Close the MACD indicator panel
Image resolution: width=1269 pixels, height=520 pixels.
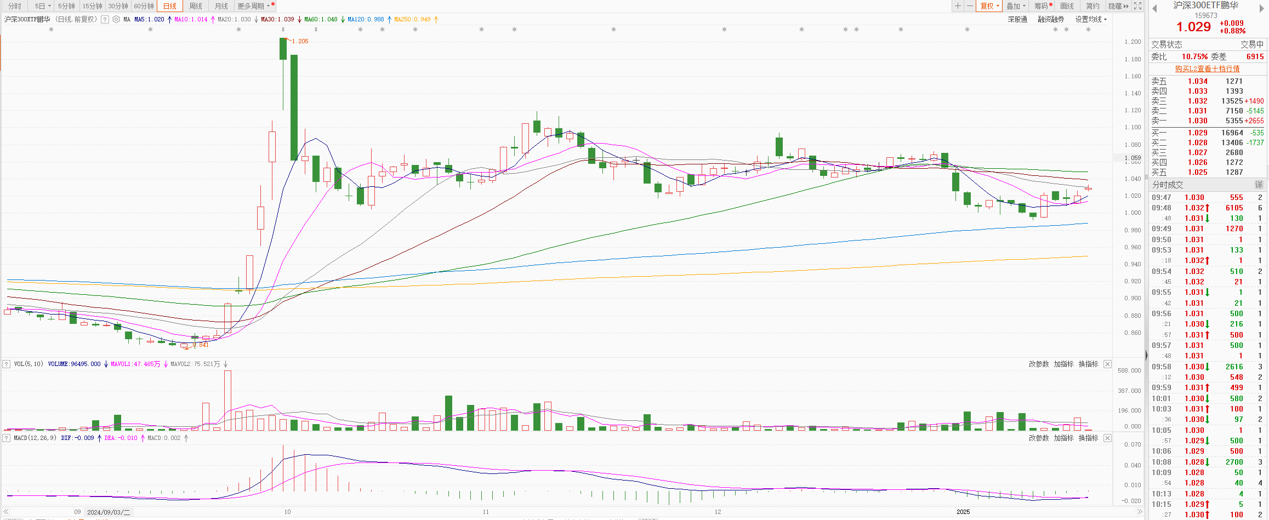click(x=1107, y=438)
